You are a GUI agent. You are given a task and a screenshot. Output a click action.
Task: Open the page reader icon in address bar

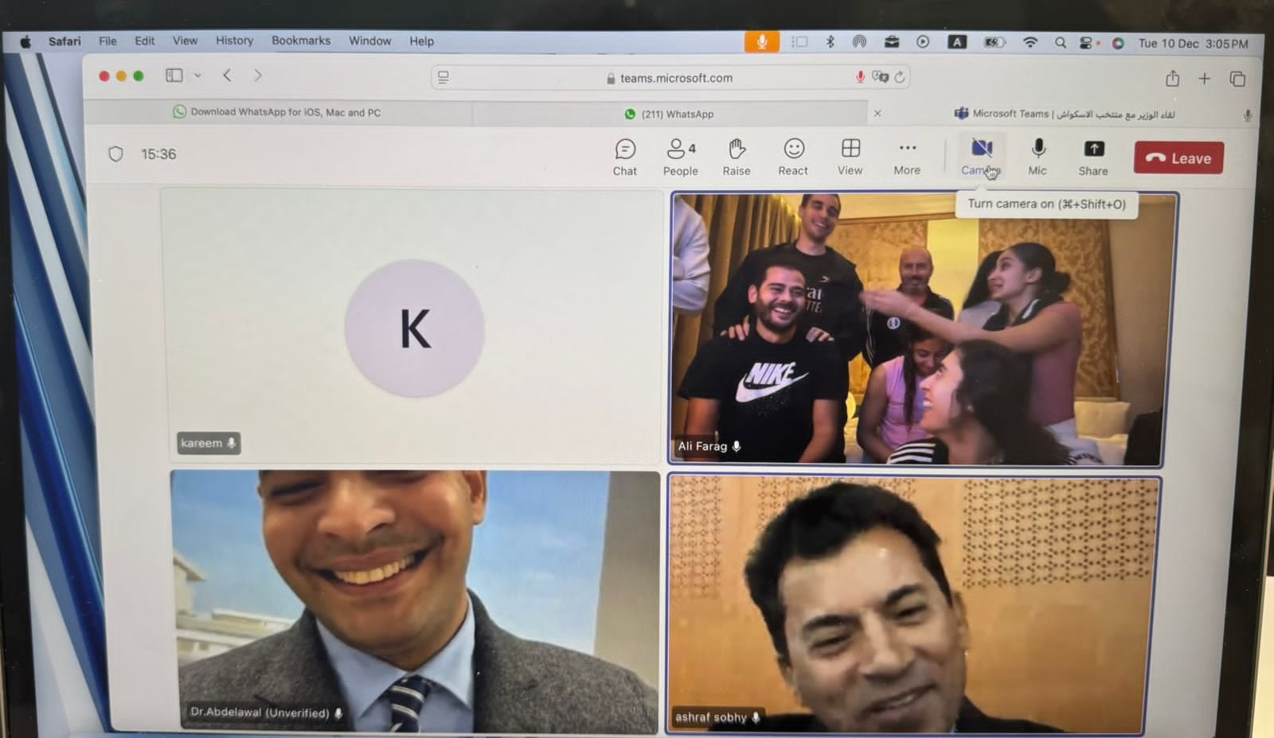444,77
